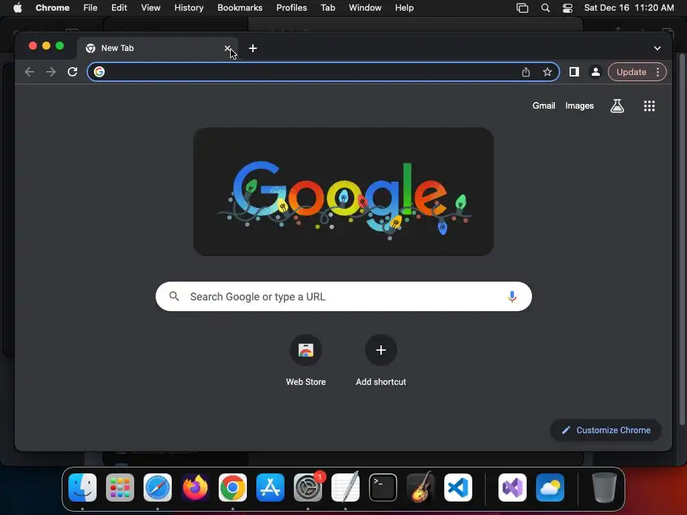Click the Search Google or type a URL box
This screenshot has width=687, height=515.
point(343,296)
